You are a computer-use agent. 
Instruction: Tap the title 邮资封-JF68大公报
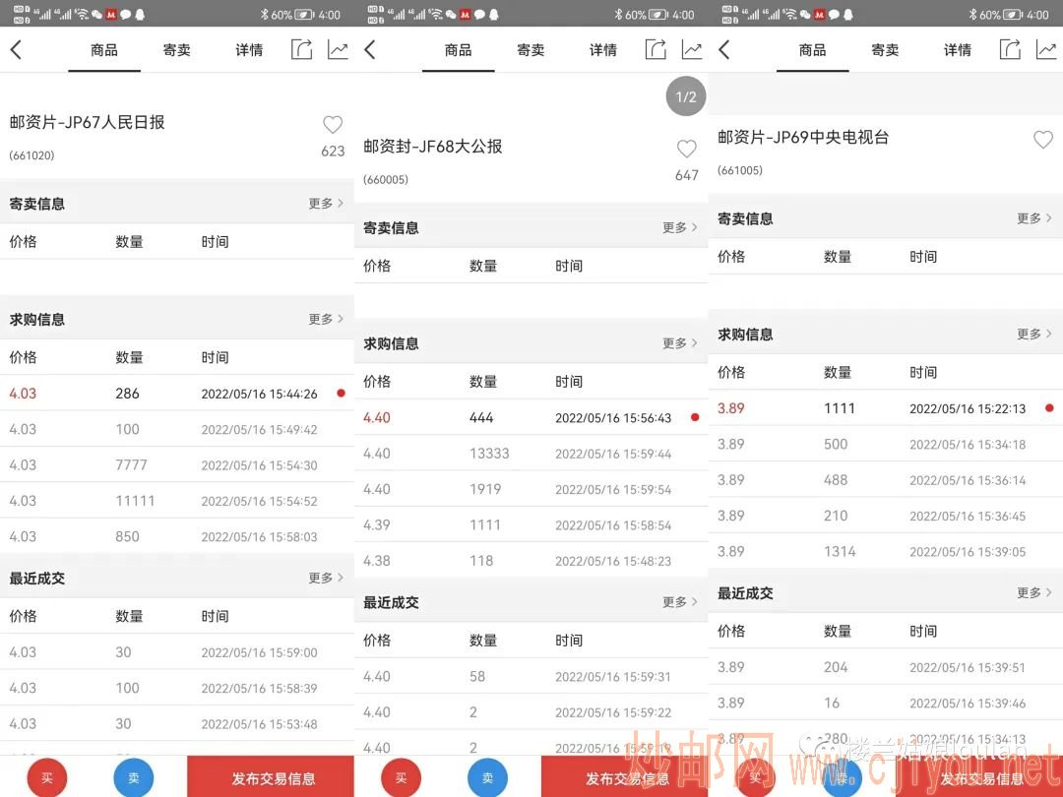(432, 147)
